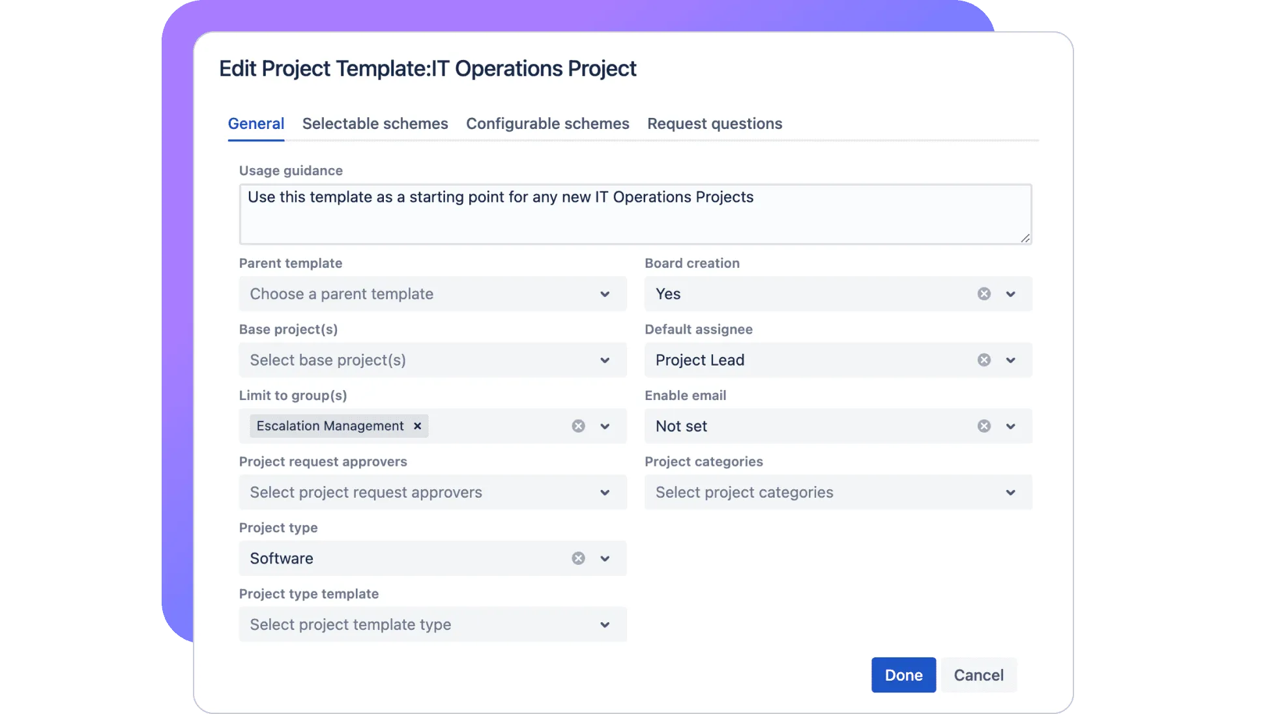Expand the Default assignee dropdown arrow

tap(1010, 360)
